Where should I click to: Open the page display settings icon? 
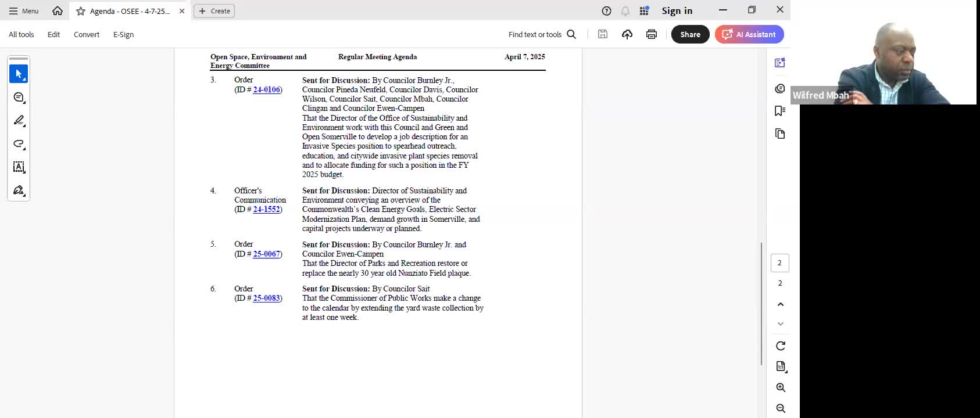[781, 366]
